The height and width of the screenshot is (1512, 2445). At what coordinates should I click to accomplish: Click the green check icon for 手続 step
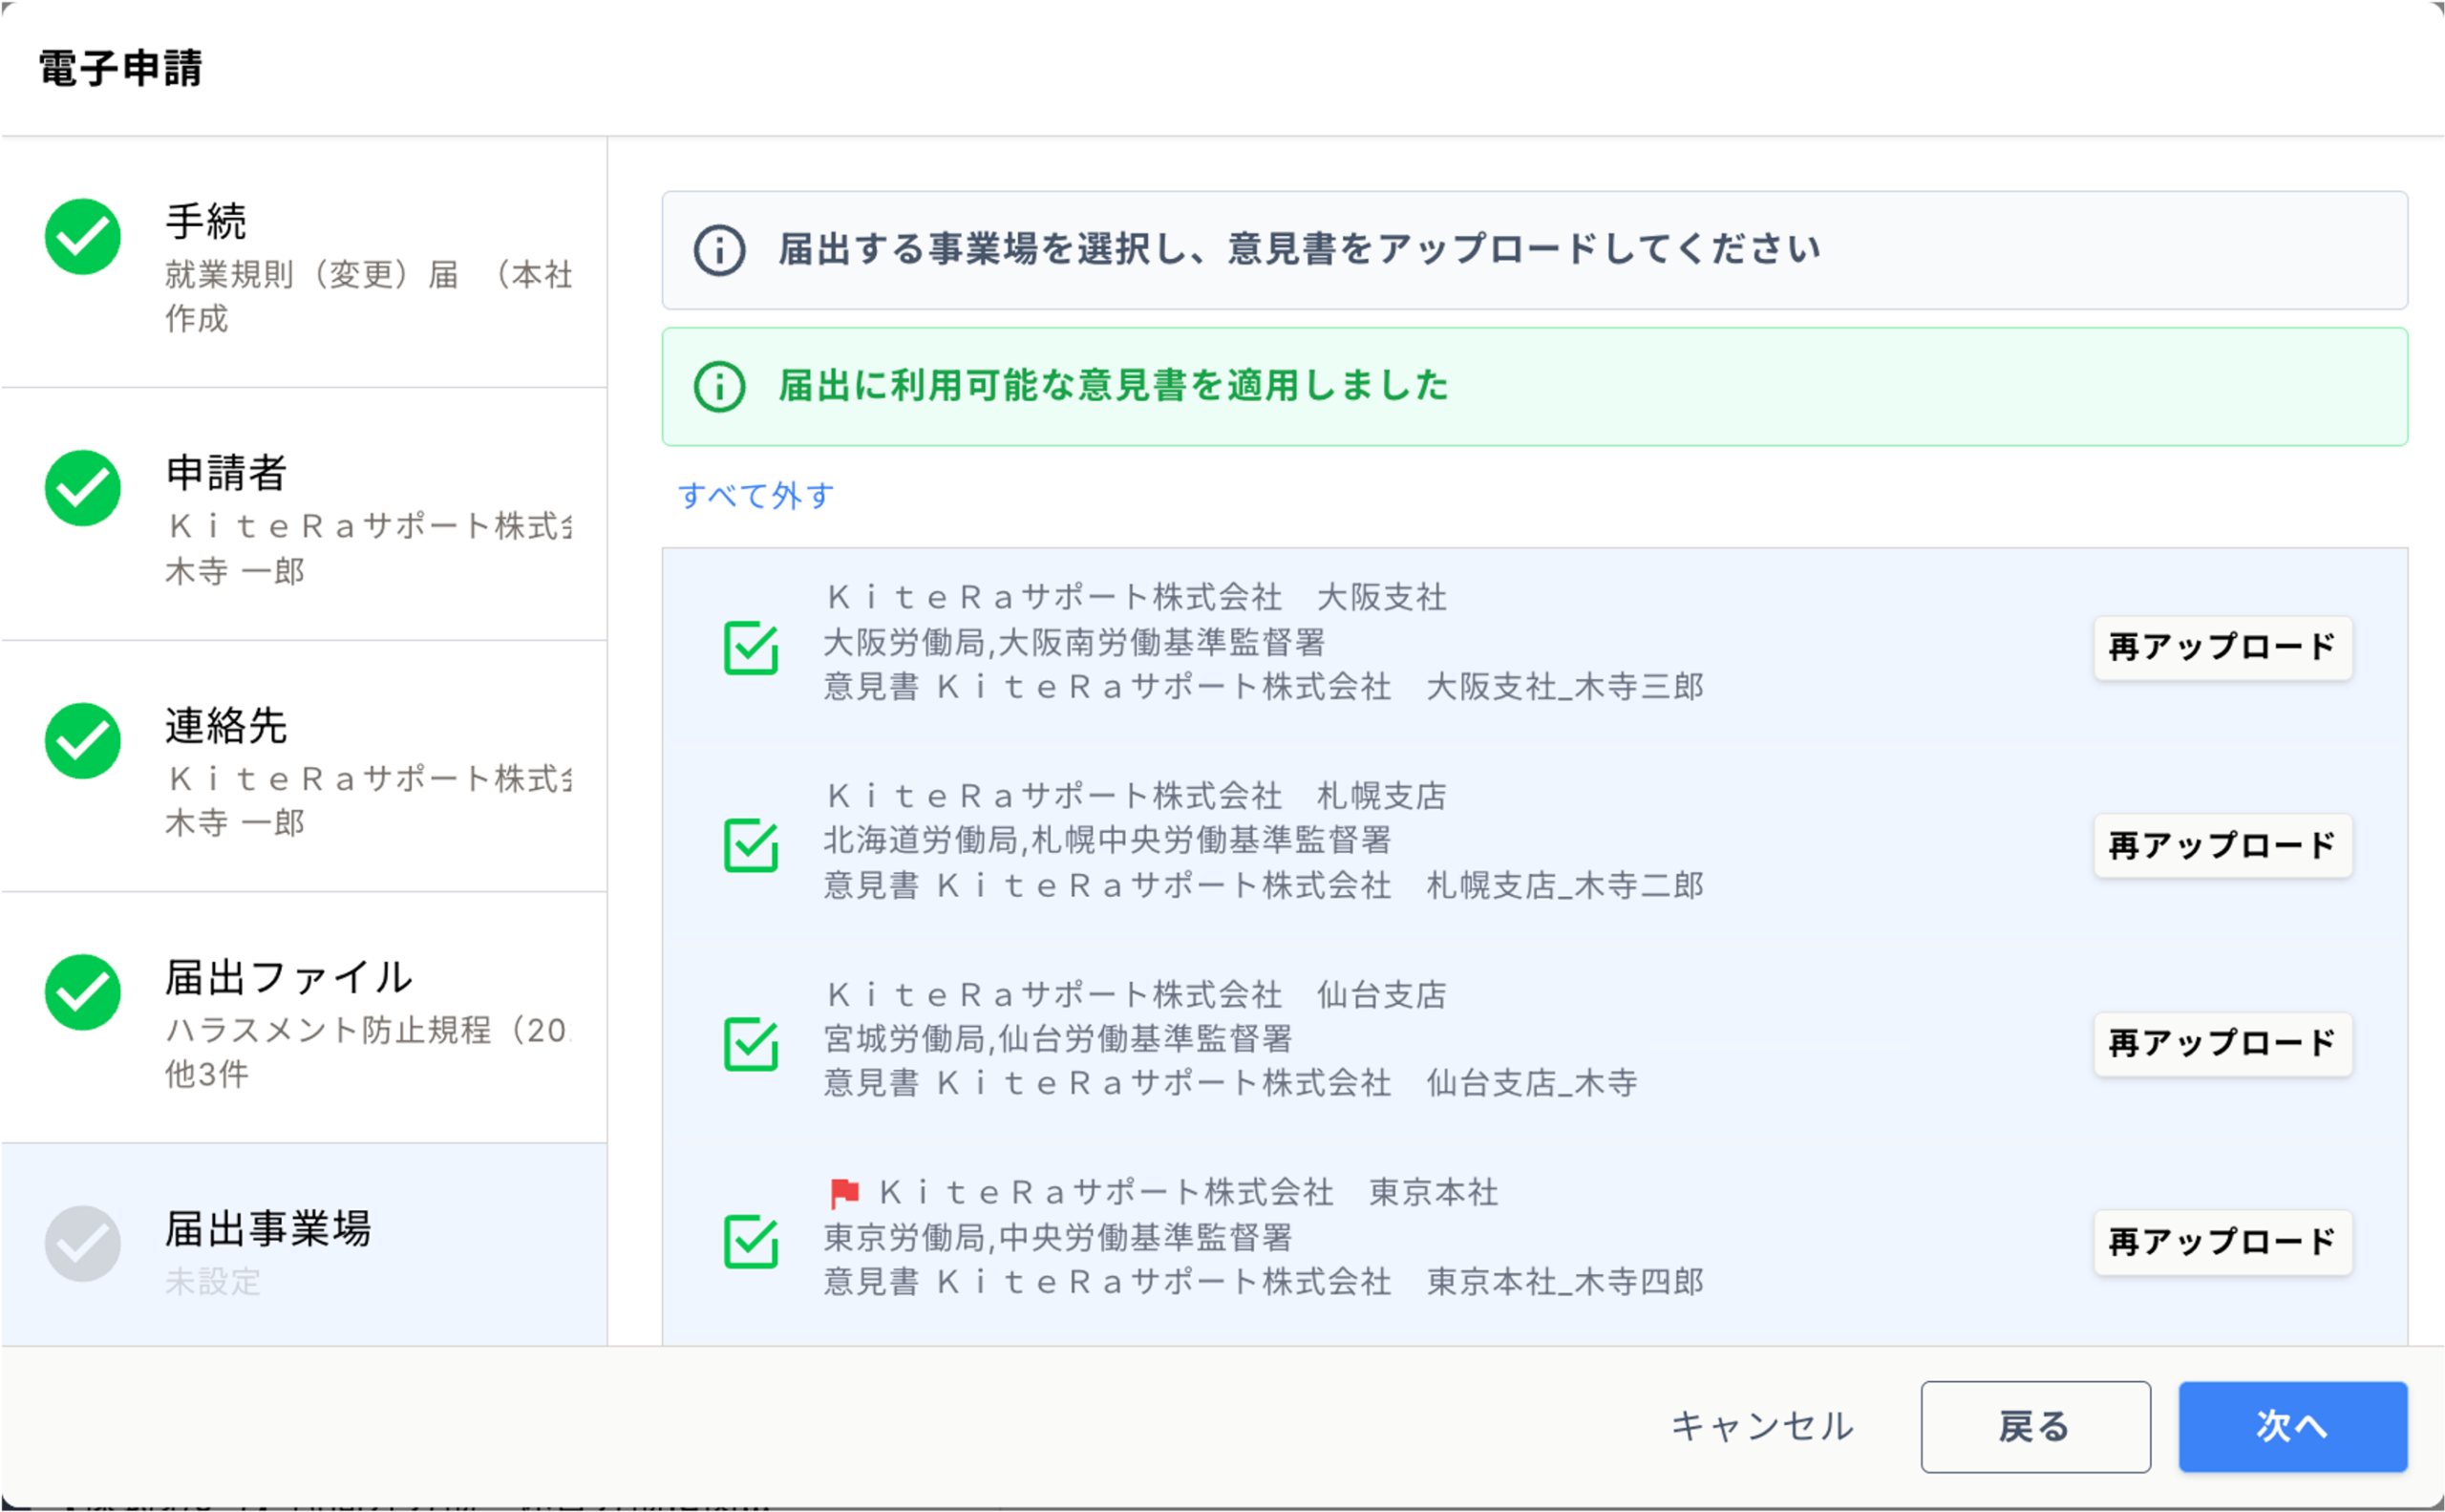click(x=83, y=237)
